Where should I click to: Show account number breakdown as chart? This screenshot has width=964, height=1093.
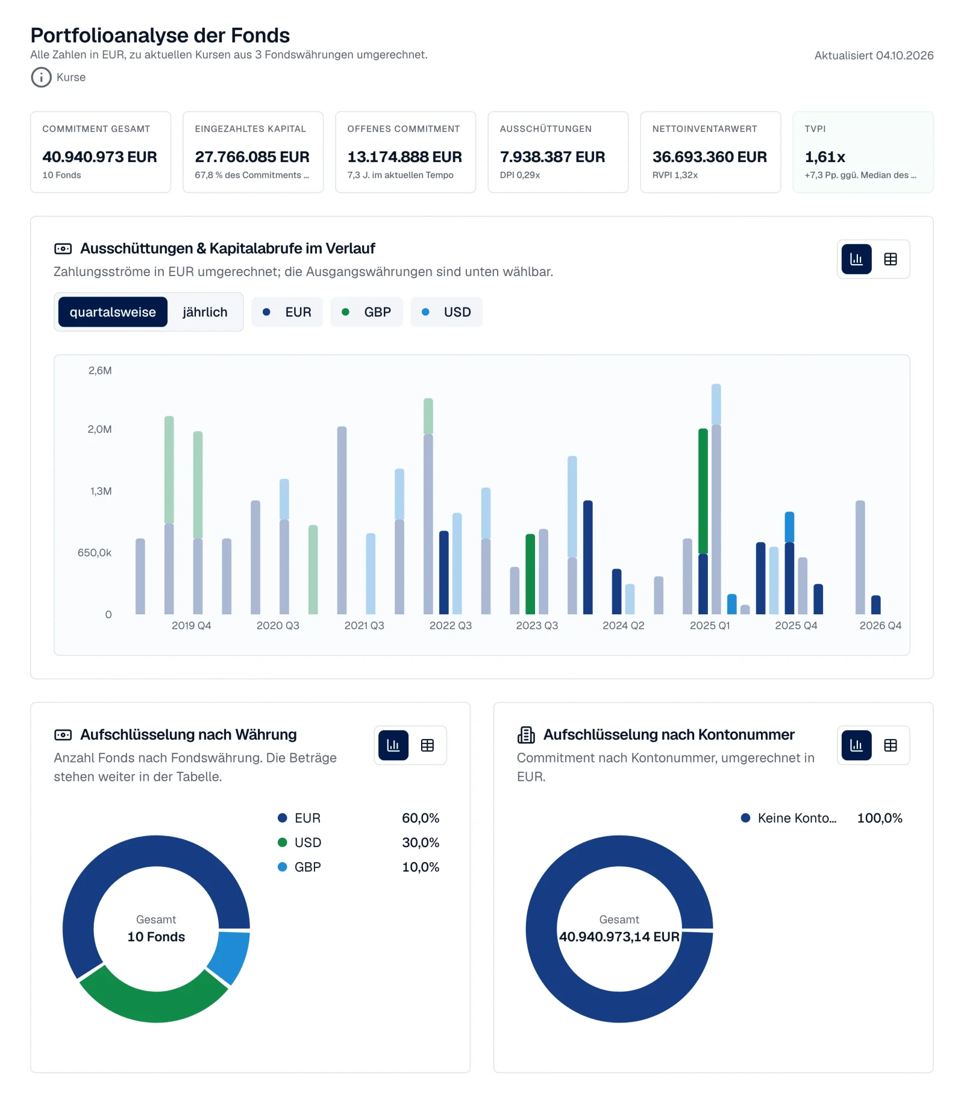tap(856, 745)
